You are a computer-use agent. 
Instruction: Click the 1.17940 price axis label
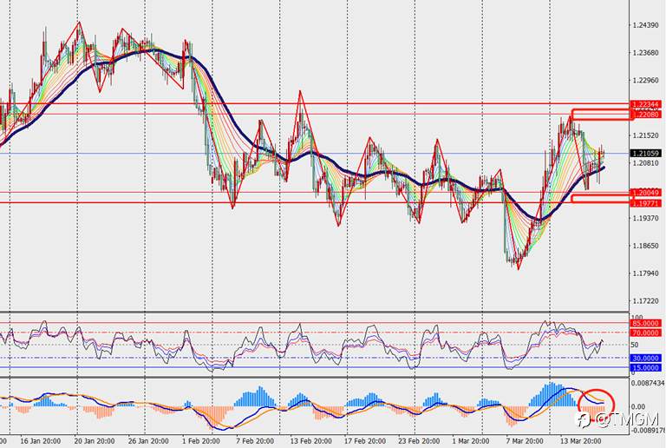(x=645, y=273)
